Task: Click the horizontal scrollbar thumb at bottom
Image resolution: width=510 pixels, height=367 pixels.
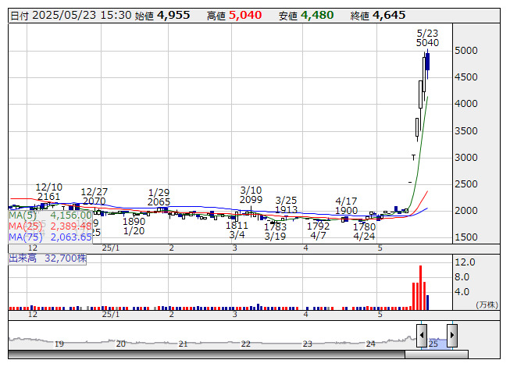Action: point(436,355)
